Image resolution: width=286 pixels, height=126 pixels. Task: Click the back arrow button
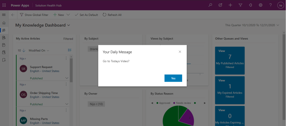(x=13, y=15)
